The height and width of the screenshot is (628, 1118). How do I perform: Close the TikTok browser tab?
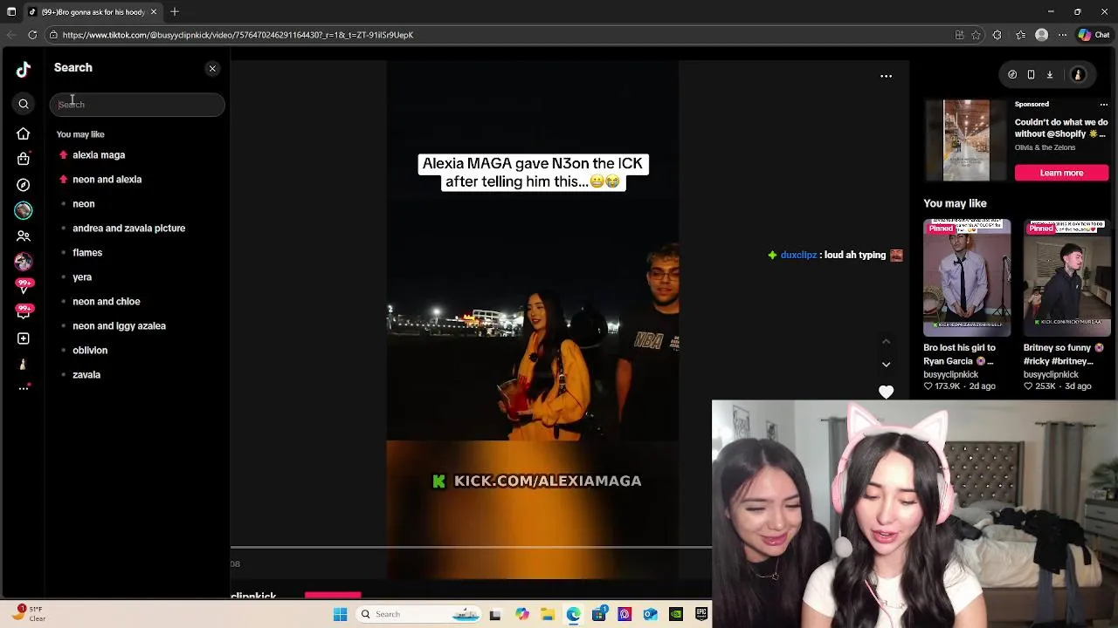point(154,12)
